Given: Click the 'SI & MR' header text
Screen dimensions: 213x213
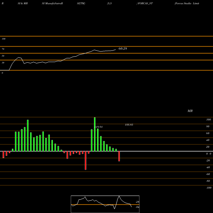Looking at the screenshot, I should pos(23,3).
